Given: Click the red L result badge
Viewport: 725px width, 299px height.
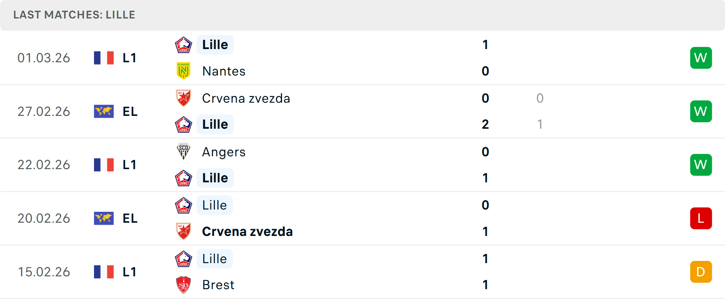Looking at the screenshot, I should coord(701,218).
